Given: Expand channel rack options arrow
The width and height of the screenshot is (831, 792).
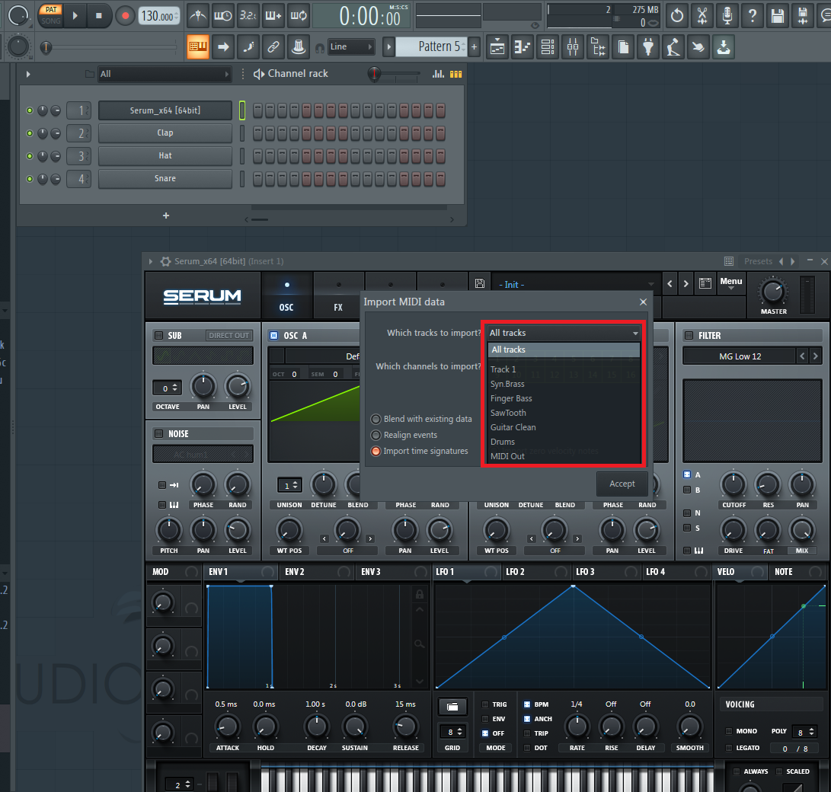Looking at the screenshot, I should coord(28,74).
